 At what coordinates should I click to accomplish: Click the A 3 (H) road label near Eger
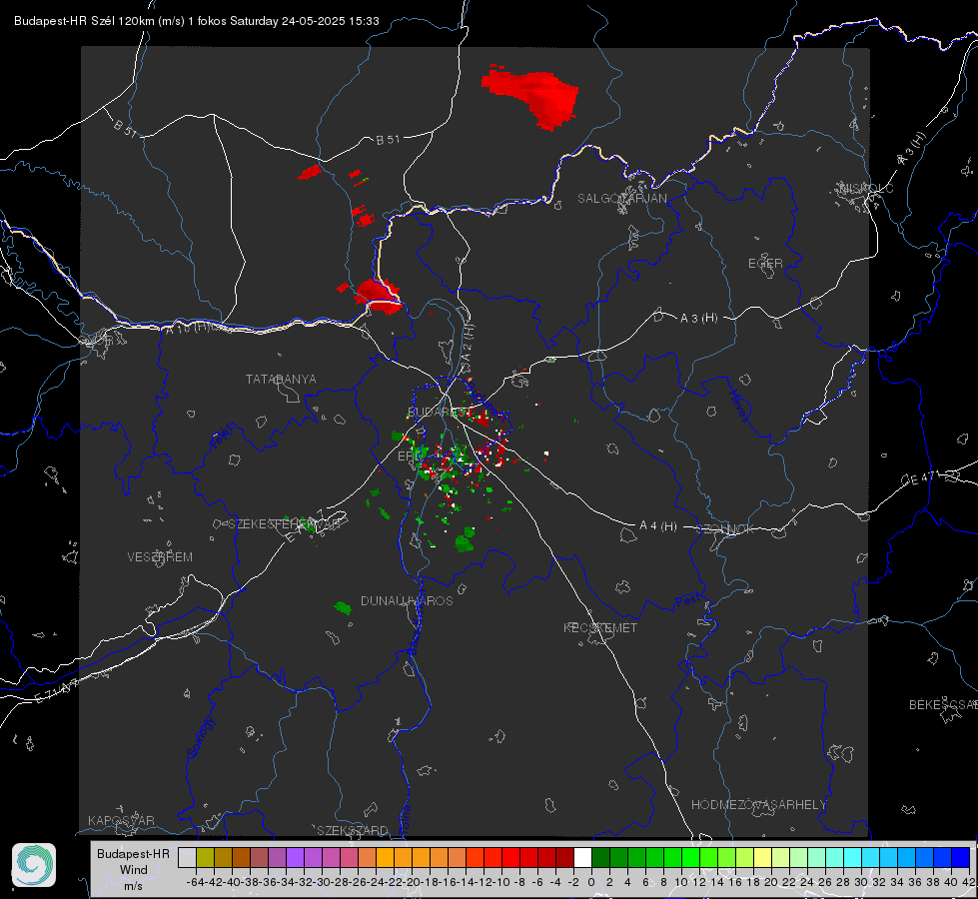698,319
